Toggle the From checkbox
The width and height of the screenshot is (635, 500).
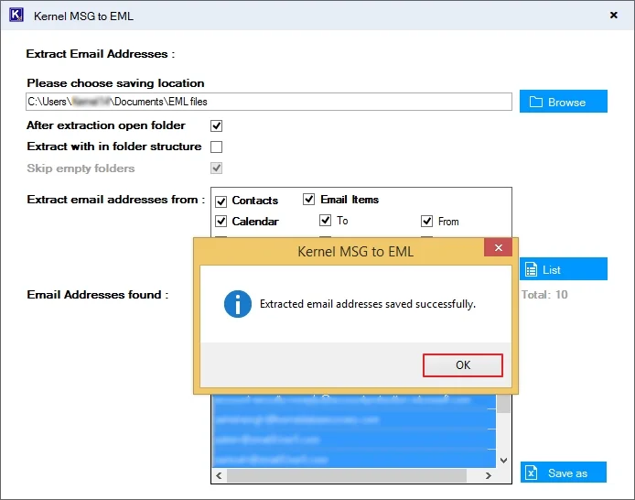click(x=427, y=222)
